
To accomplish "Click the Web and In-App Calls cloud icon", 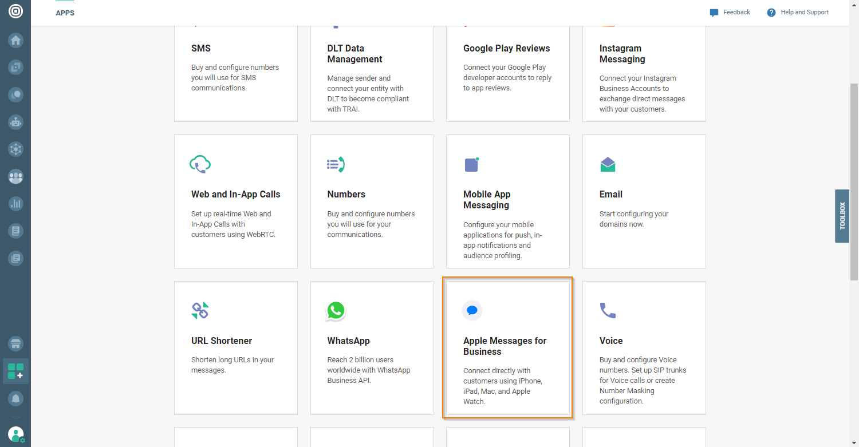I will tap(200, 164).
